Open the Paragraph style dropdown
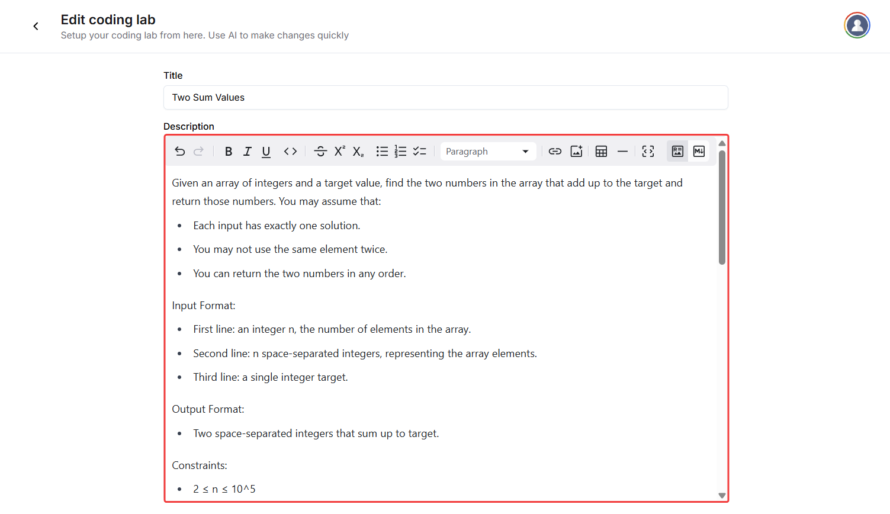Screen dimensions: 890x514 487,152
